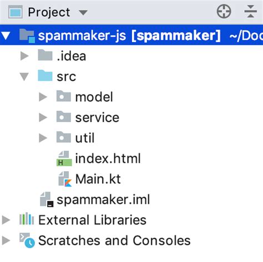Click the spammaker-js module folder icon
The image size is (263, 262).
pyautogui.click(x=27, y=35)
